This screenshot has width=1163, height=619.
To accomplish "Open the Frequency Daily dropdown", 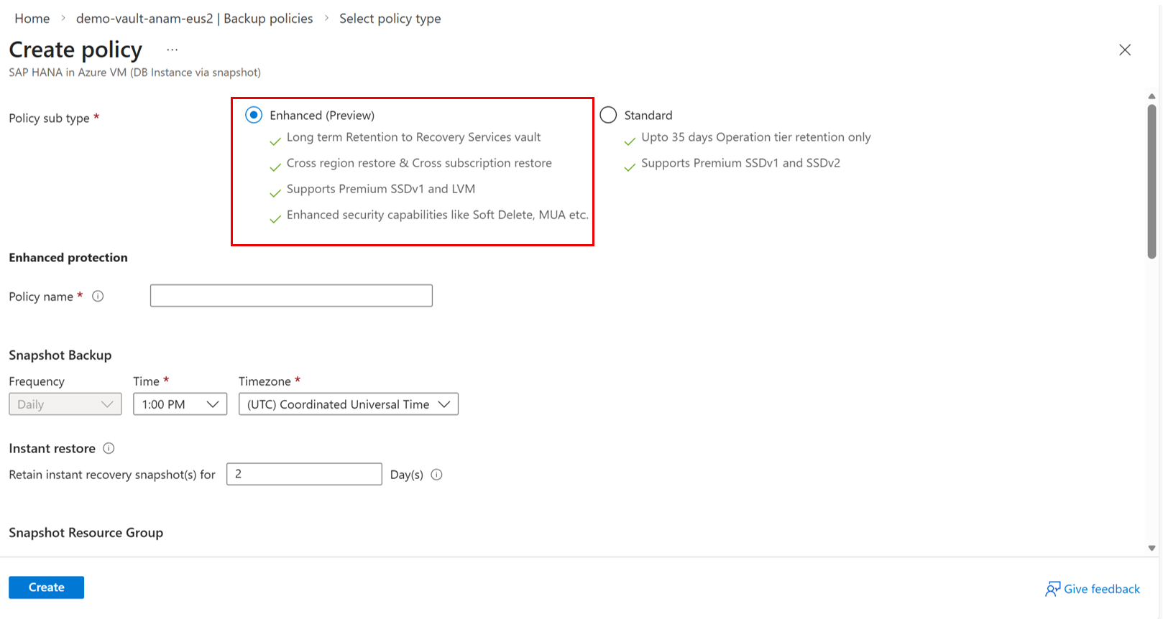I will (x=65, y=404).
